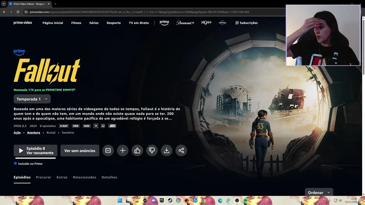Image resolution: width=365 pixels, height=205 pixels.
Task: Add Fallout to watchlist with plus icon
Action: pyautogui.click(x=123, y=151)
